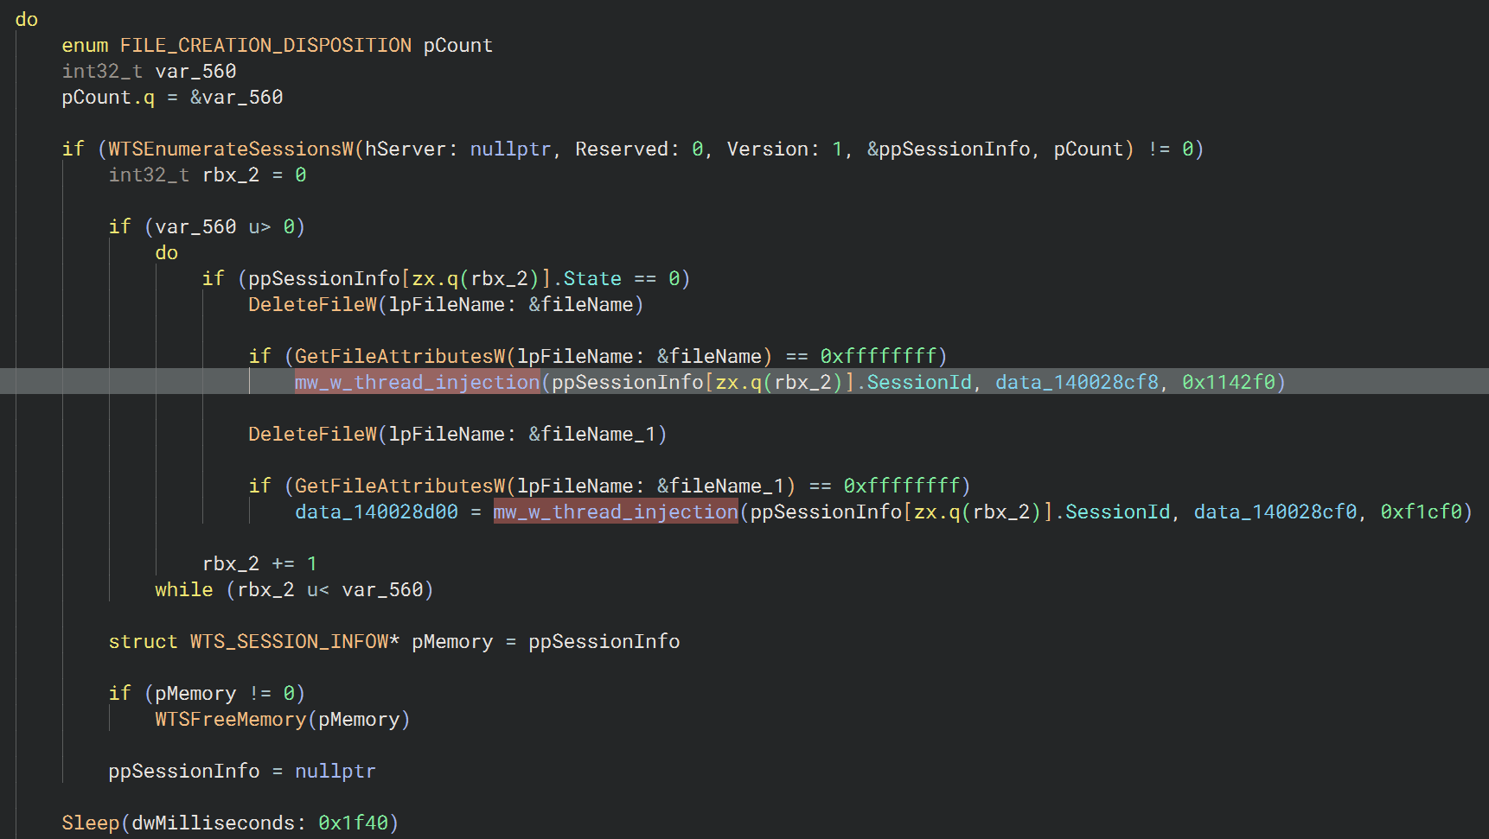This screenshot has height=839, width=1489.
Task: Click nullptr value of hServer parameter
Action: pyautogui.click(x=510, y=149)
